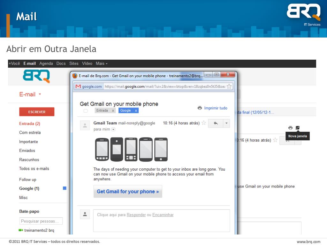327x245 pixels.
Task: Open the E-mail dropdown in the sidebar
Action: pyautogui.click(x=40, y=94)
